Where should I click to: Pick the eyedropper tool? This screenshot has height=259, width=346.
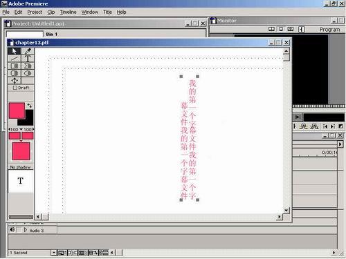[28, 51]
